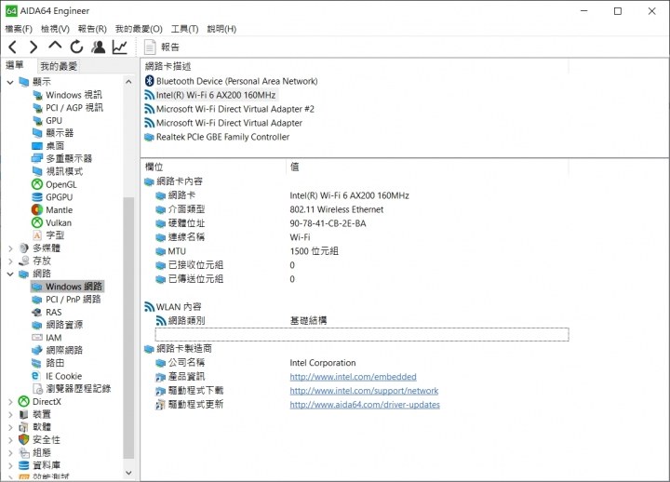Expand the DirectX tree node
The width and height of the screenshot is (670, 482).
[10, 402]
